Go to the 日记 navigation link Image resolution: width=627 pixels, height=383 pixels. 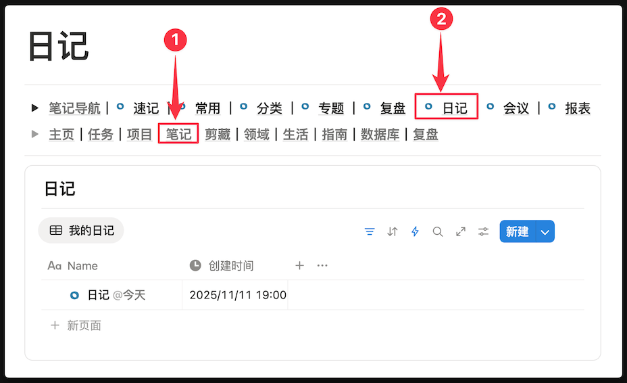tap(454, 108)
